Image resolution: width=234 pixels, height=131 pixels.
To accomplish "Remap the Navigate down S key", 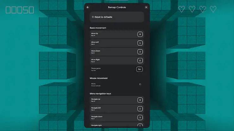I will click(140, 117).
